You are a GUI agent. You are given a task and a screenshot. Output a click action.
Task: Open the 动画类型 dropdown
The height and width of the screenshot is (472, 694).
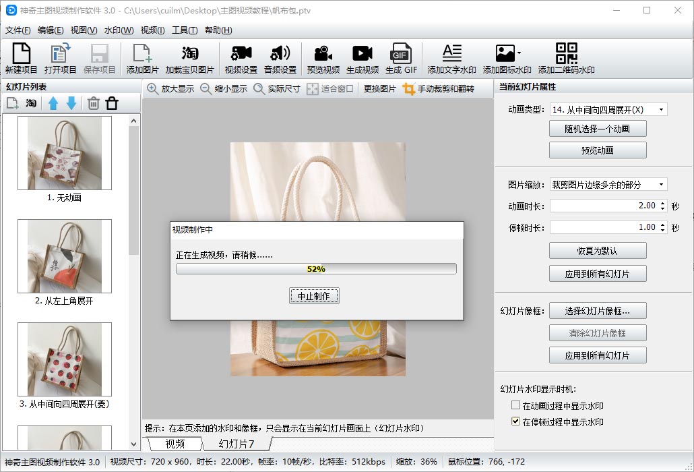pyautogui.click(x=608, y=110)
